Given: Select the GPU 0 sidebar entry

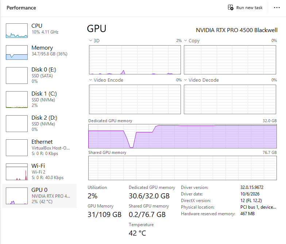Looking at the screenshot, I should pos(39,195).
